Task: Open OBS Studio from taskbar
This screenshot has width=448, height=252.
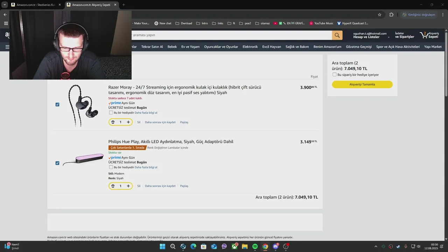Action: 286,246
